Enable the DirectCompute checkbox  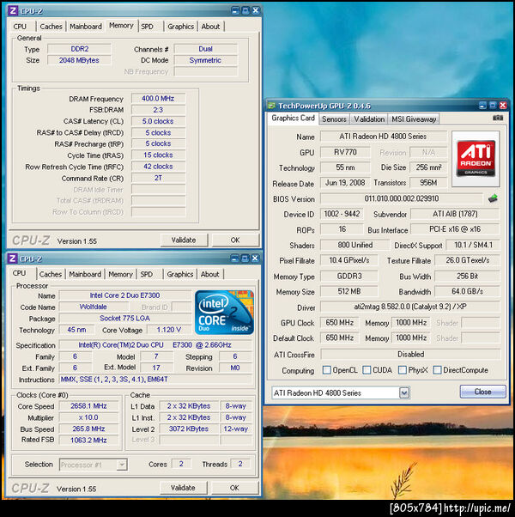[x=437, y=370]
